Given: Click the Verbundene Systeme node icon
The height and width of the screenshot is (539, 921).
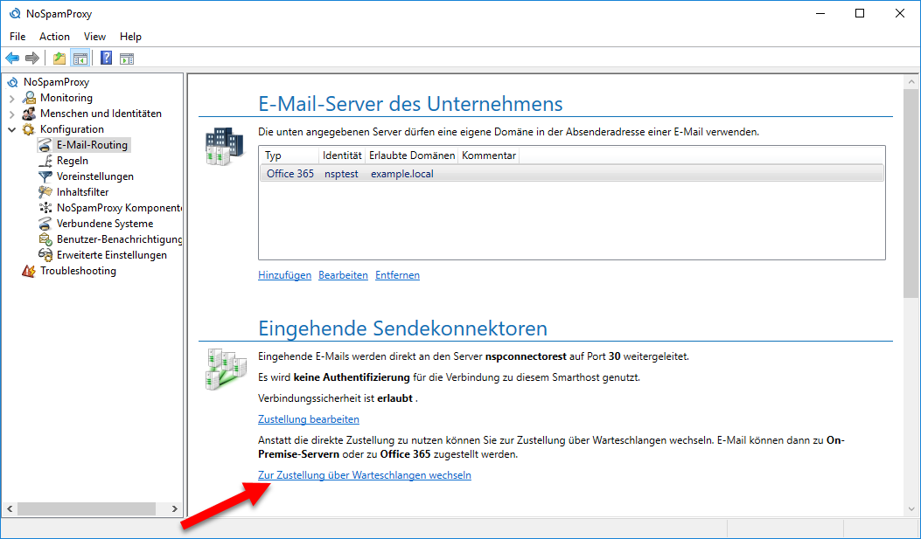Looking at the screenshot, I should point(45,224).
